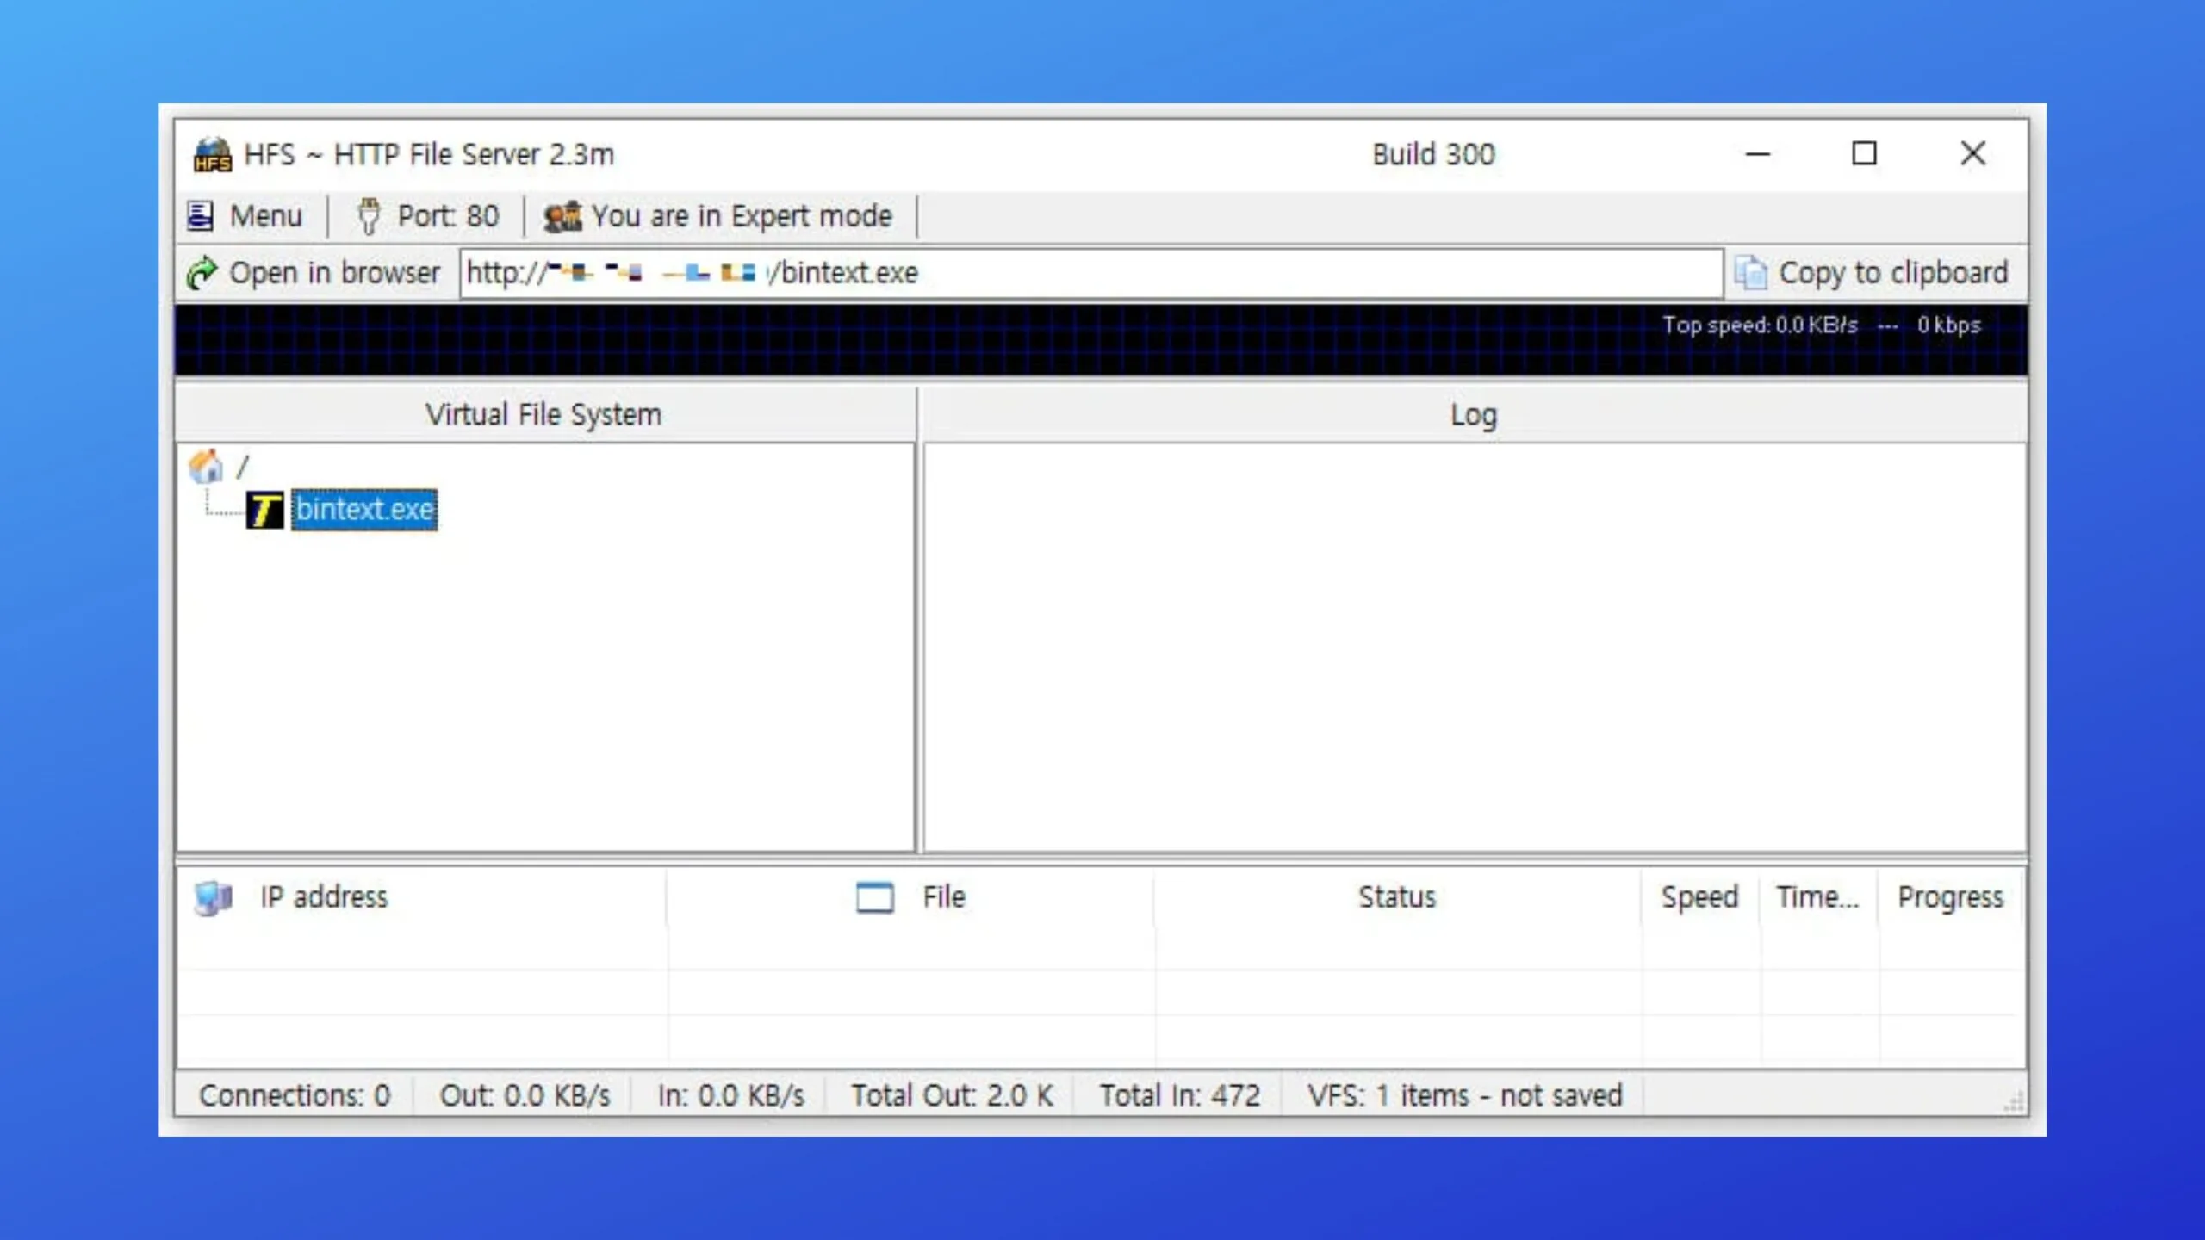
Task: Click the Status column header
Action: 1397,897
